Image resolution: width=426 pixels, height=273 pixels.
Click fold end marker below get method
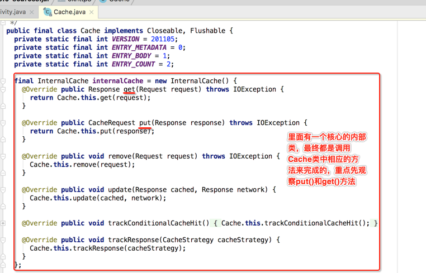point(3,106)
